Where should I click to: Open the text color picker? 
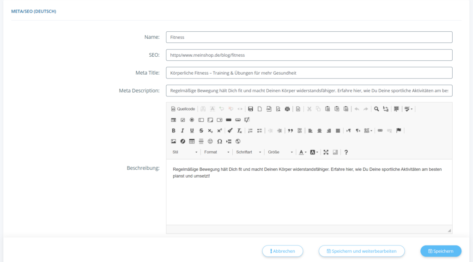point(302,152)
